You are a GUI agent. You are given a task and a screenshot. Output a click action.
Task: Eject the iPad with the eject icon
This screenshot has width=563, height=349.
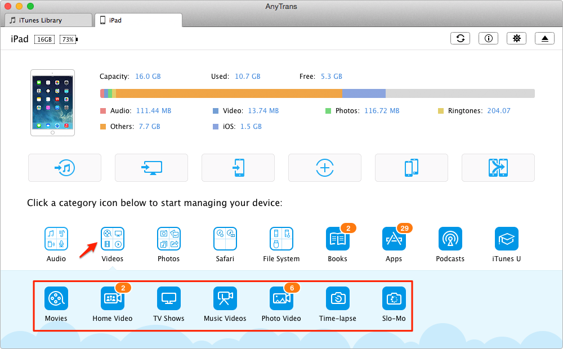544,38
